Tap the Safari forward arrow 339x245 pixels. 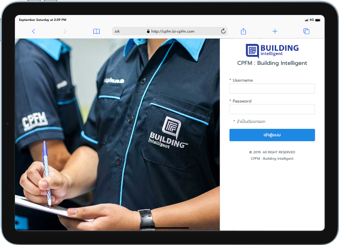tap(65, 31)
